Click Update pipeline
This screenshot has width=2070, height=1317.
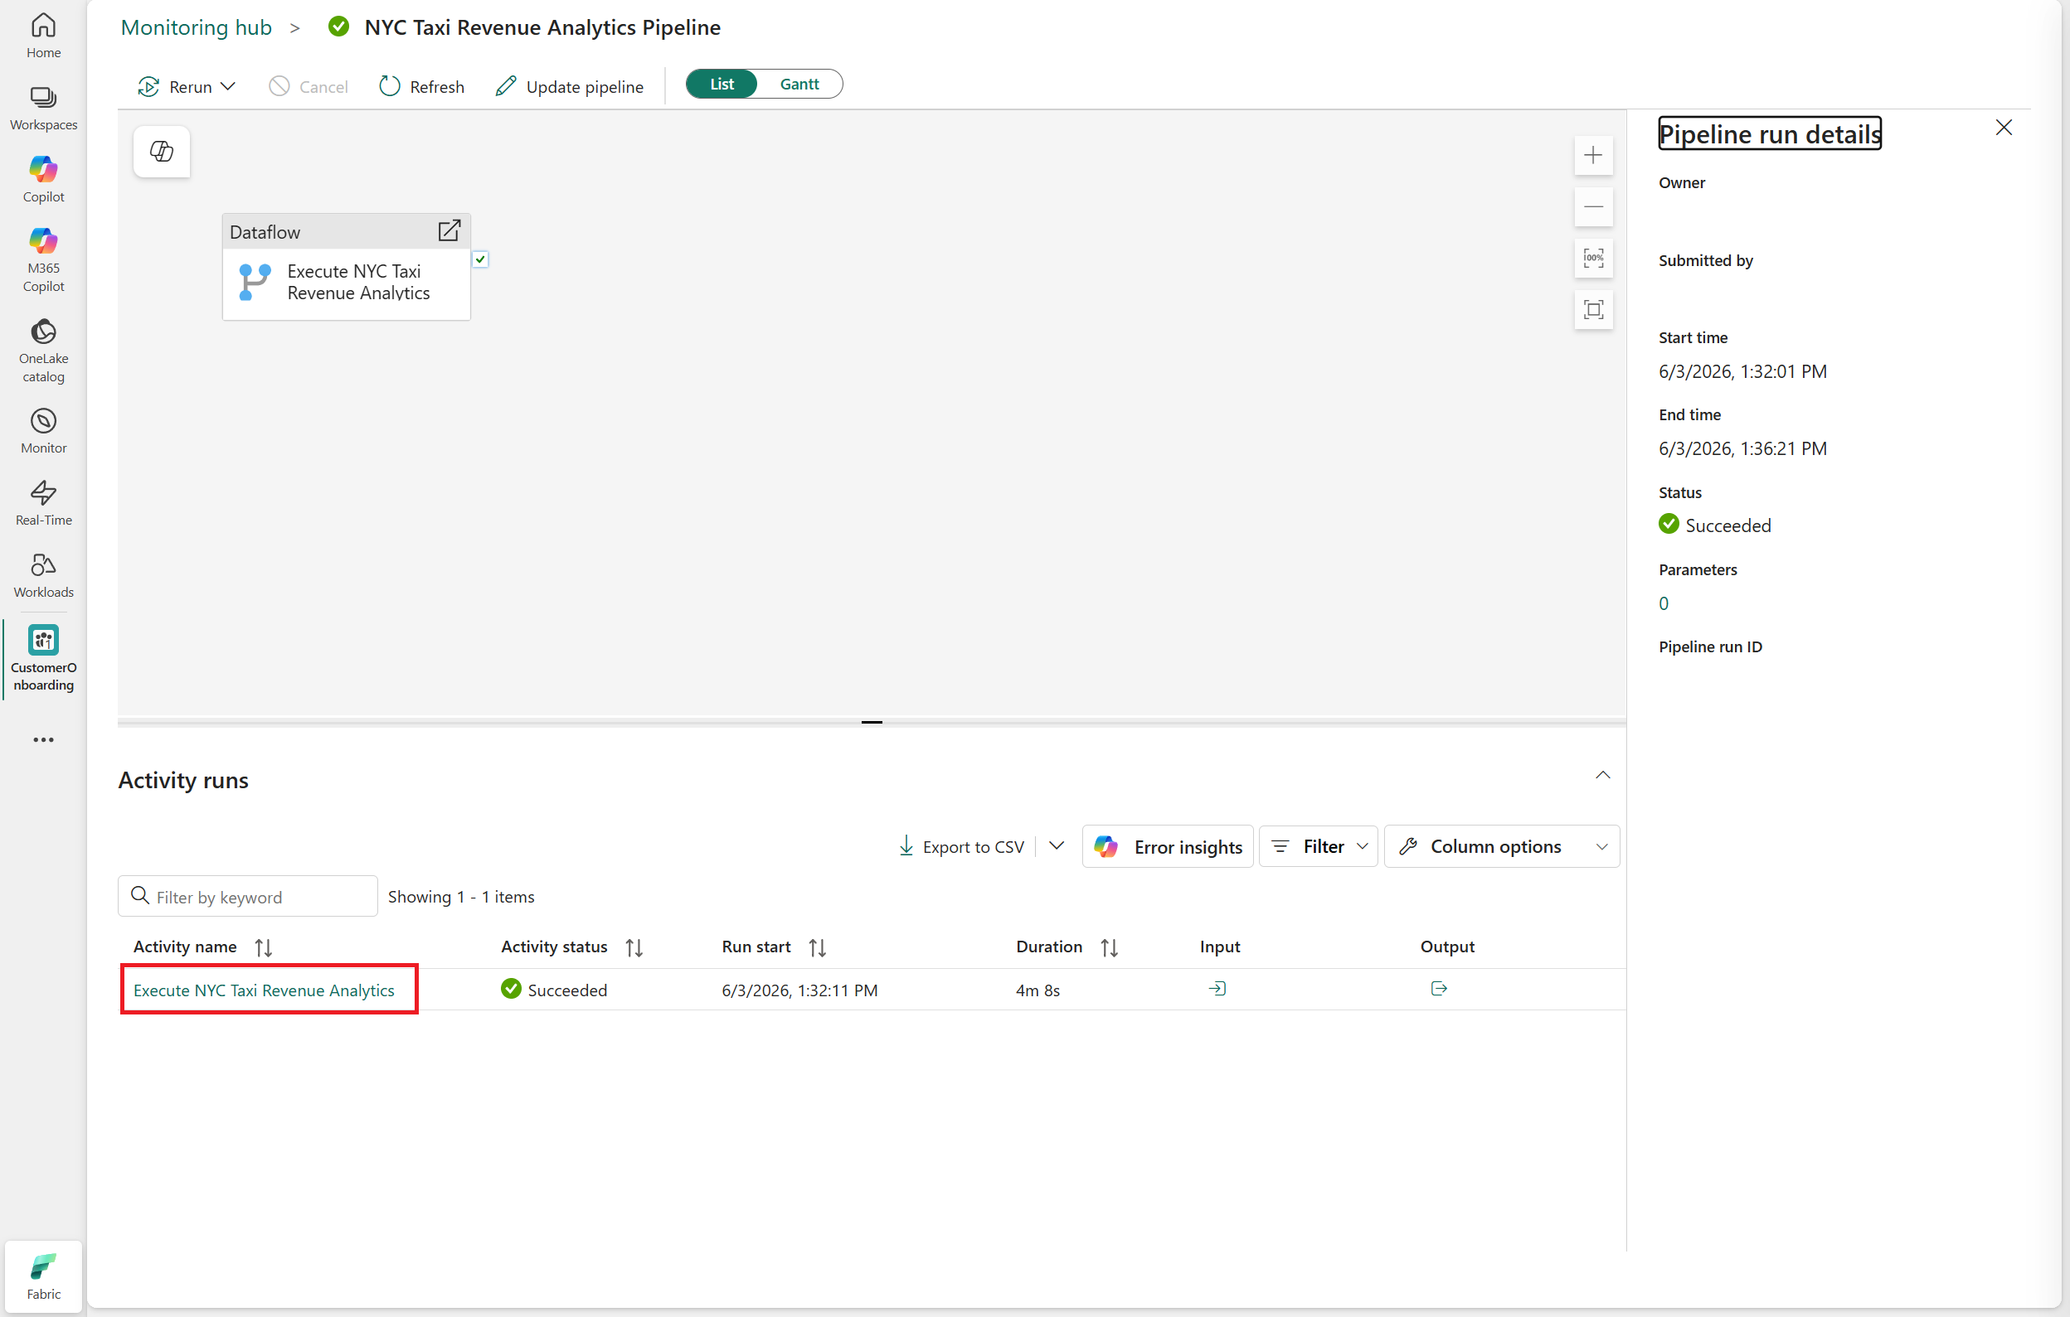click(569, 87)
